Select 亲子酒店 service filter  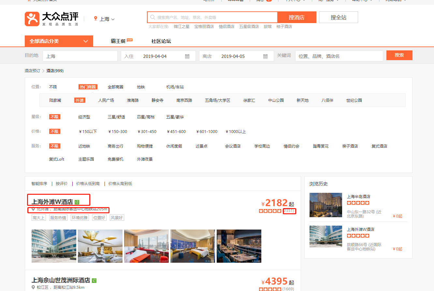pos(350,146)
